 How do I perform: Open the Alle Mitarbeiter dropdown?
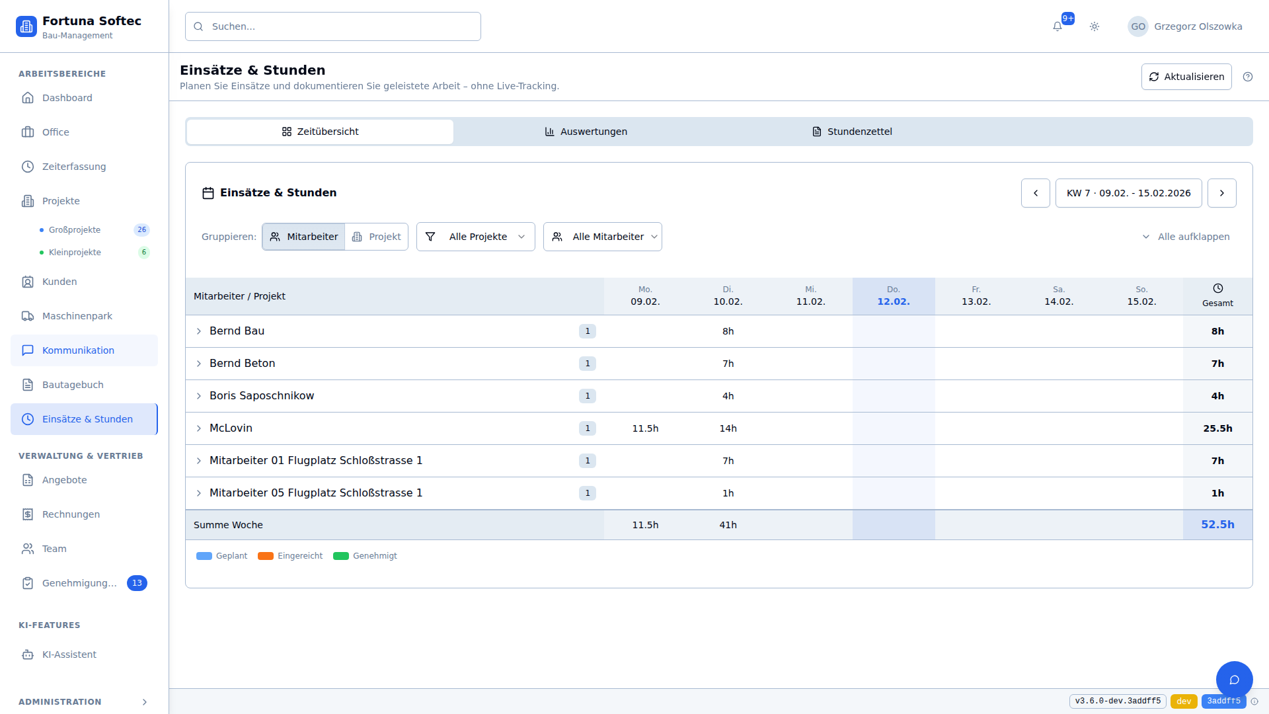tap(603, 237)
